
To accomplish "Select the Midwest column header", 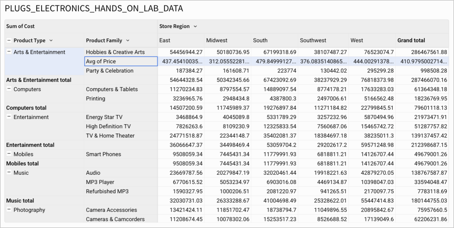I will click(217, 40).
